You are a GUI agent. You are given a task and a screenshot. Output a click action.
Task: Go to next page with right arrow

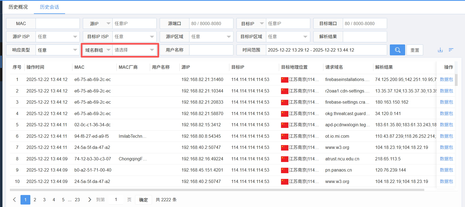pos(89,200)
